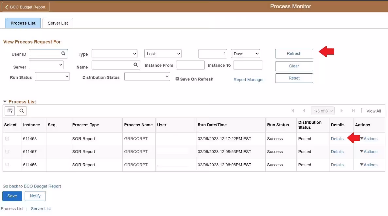The width and height of the screenshot is (388, 216).
Task: Click the Notify button
Action: (35, 196)
